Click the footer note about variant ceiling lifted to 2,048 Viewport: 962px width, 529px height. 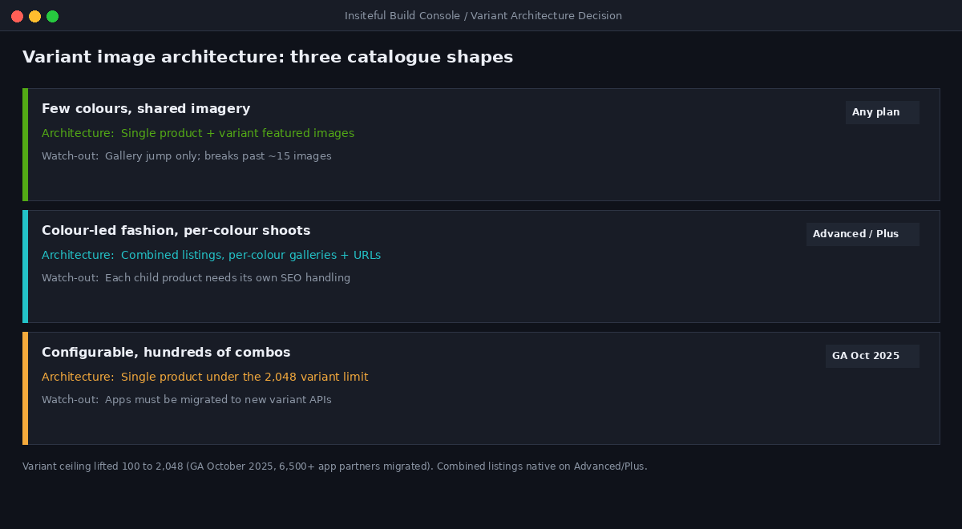335,466
